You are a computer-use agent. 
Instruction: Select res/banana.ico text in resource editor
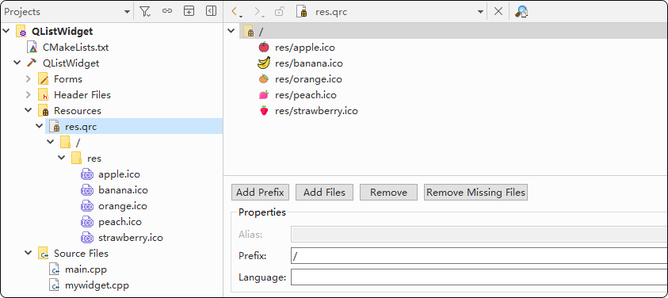click(309, 63)
